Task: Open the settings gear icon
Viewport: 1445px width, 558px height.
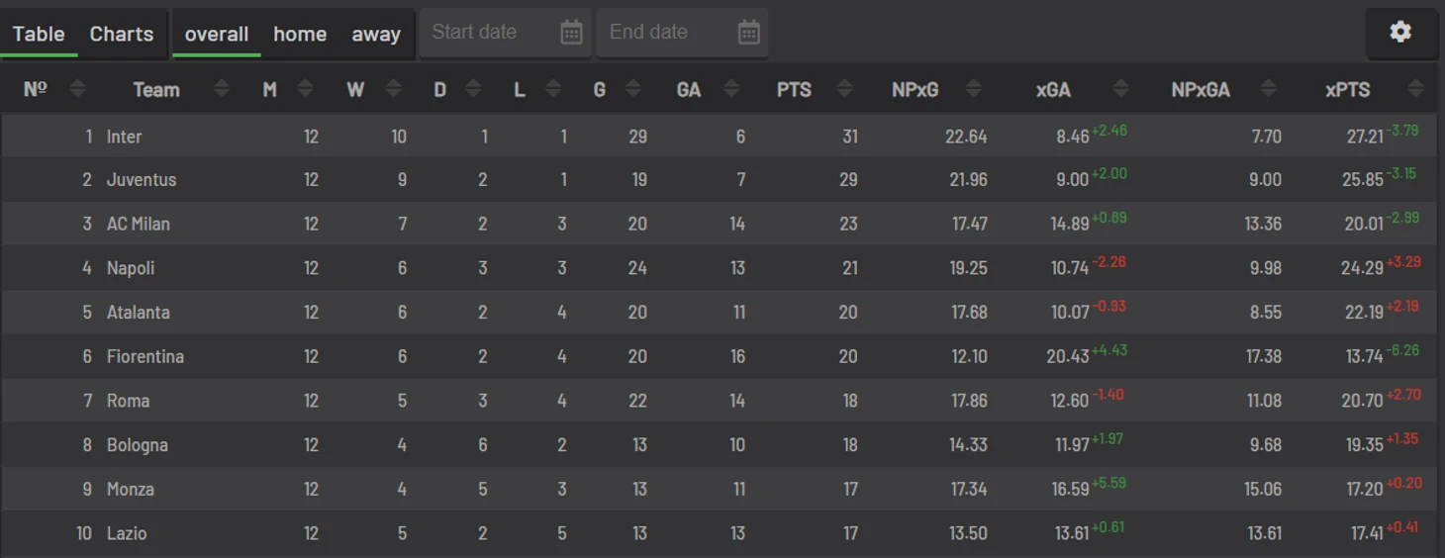Action: (x=1399, y=32)
